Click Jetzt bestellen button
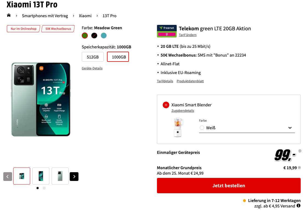The width and height of the screenshot is (304, 211). click(x=229, y=186)
